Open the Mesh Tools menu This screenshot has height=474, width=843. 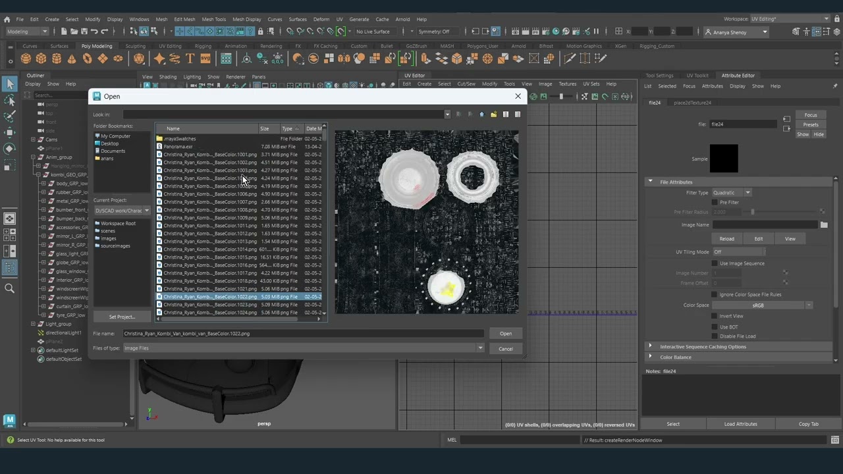[213, 19]
